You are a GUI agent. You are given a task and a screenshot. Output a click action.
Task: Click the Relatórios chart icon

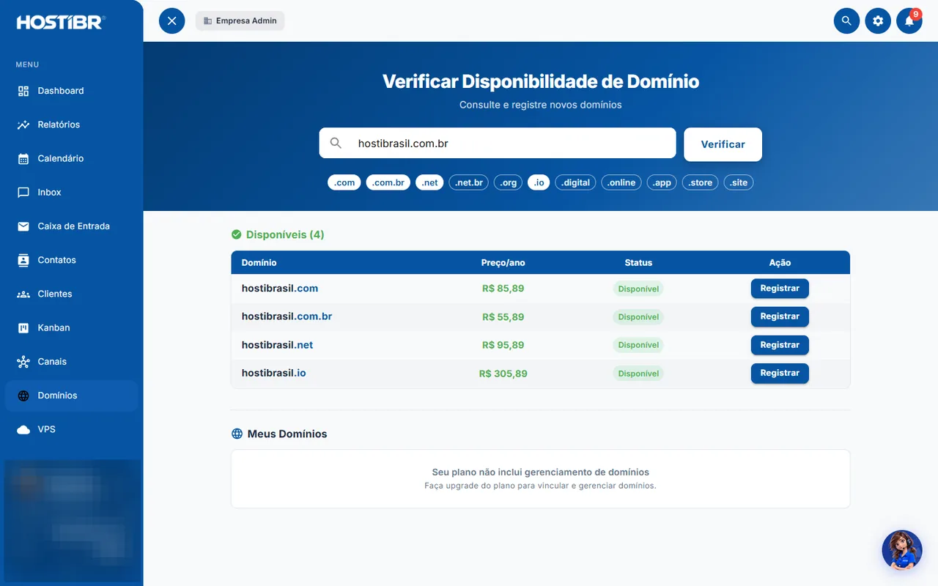(23, 125)
